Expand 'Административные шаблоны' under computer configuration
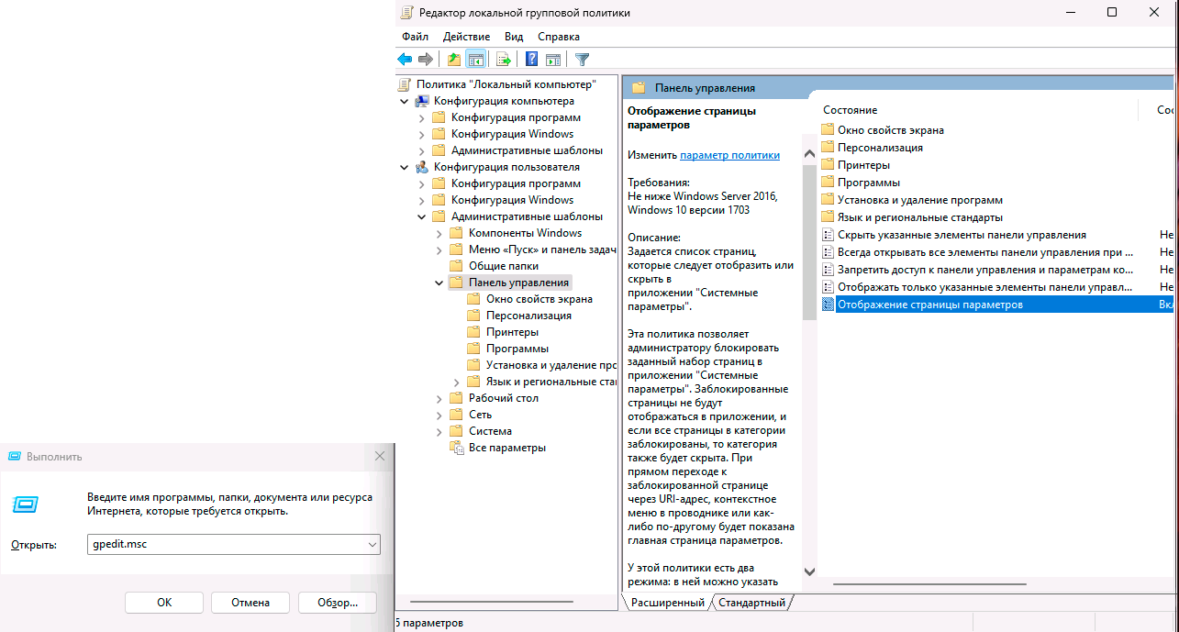Screen dimensions: 1179x632 [422, 150]
